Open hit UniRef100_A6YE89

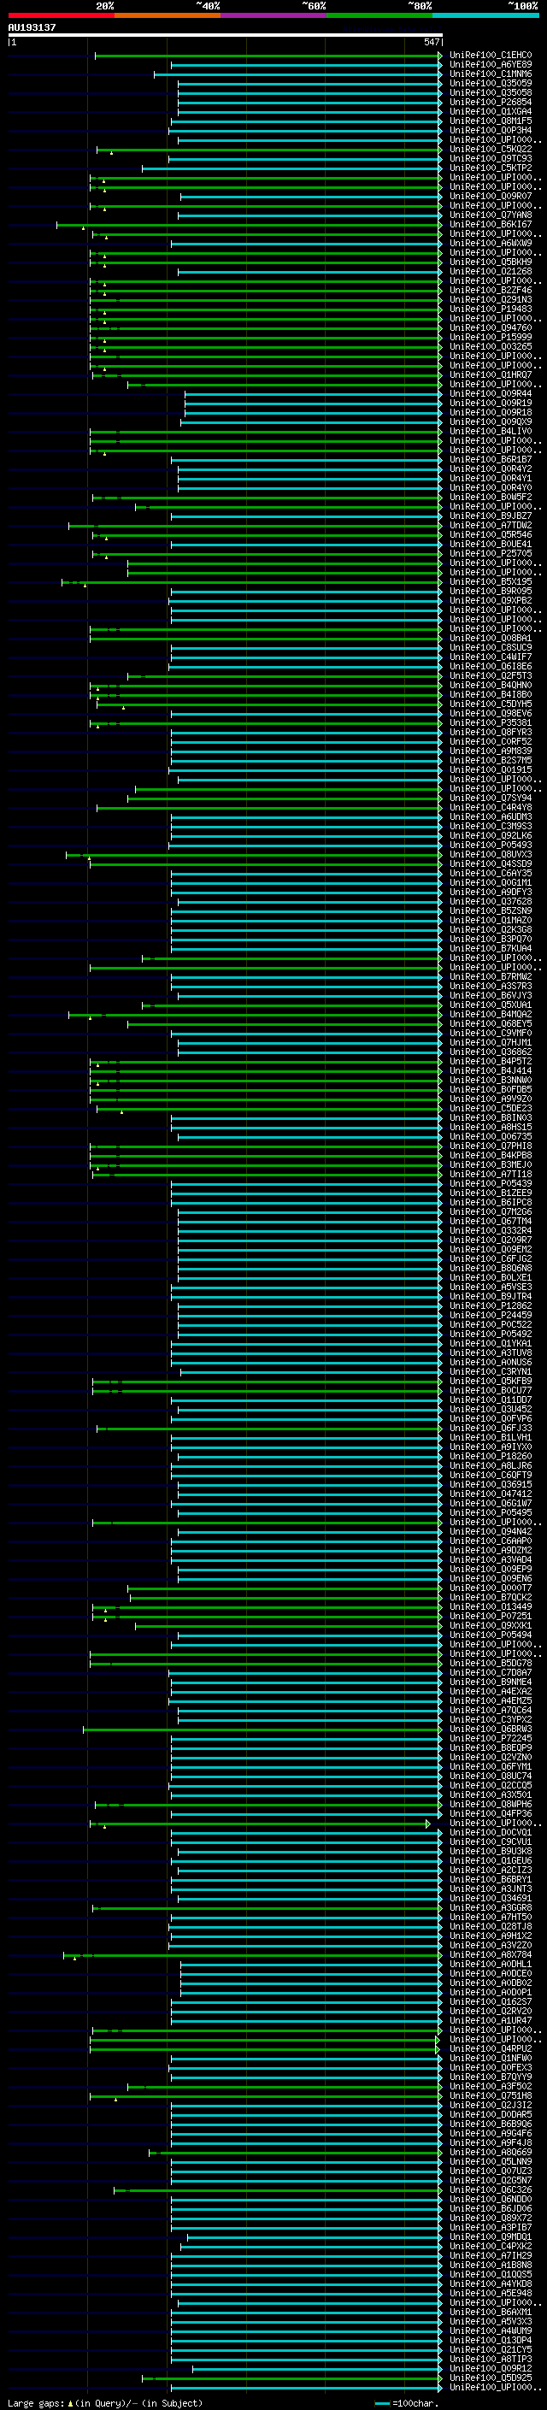pyautogui.click(x=491, y=65)
